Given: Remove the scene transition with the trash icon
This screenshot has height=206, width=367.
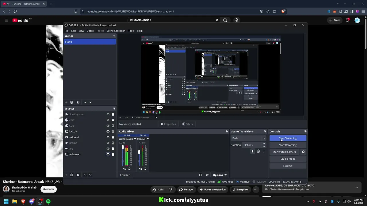Looking at the screenshot, I should 258,151.
